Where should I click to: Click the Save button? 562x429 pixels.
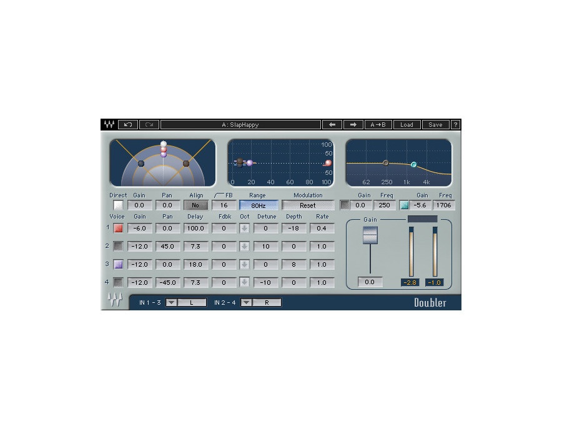click(435, 124)
